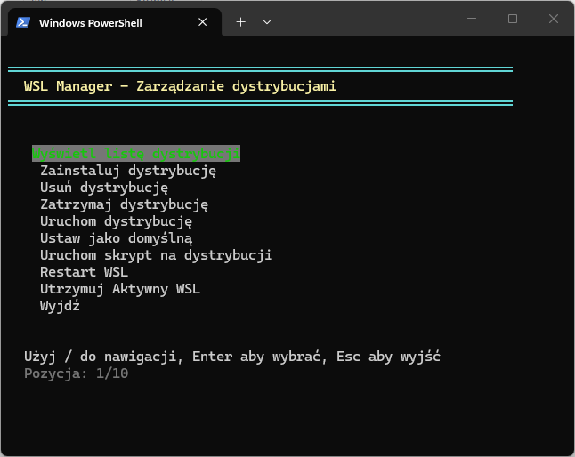Image resolution: width=575 pixels, height=457 pixels.
Task: Click Ustaw jako domyślną option
Action: pyautogui.click(x=116, y=238)
